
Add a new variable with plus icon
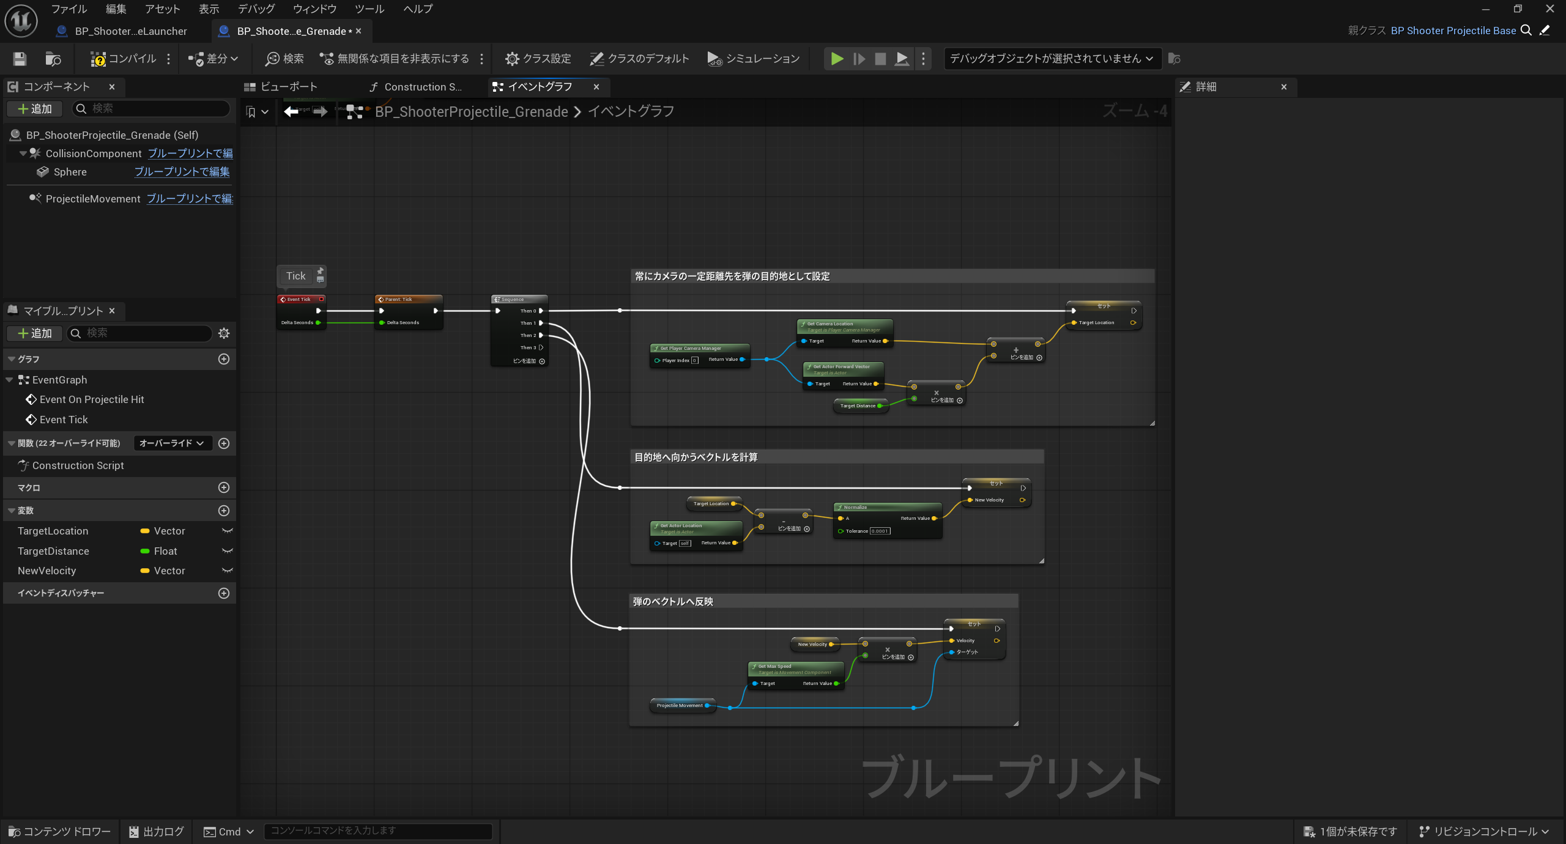(224, 511)
